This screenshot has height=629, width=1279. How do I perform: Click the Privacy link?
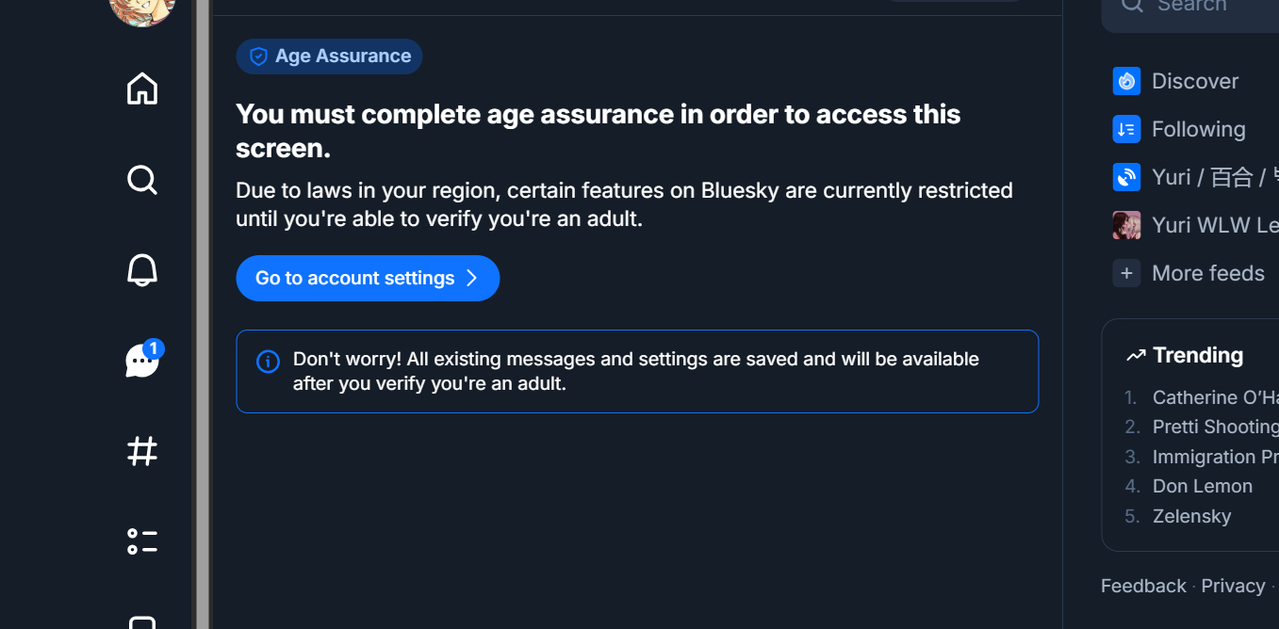click(x=1233, y=586)
